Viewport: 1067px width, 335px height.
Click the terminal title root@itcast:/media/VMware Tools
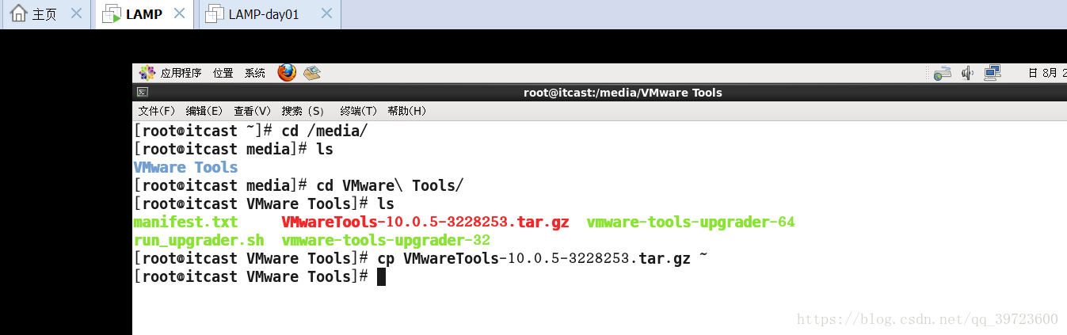pyautogui.click(x=623, y=93)
